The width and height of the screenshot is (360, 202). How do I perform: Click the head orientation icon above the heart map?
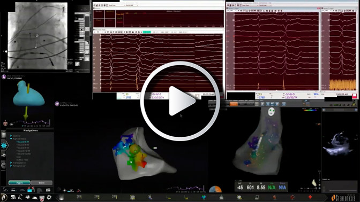coord(272,112)
